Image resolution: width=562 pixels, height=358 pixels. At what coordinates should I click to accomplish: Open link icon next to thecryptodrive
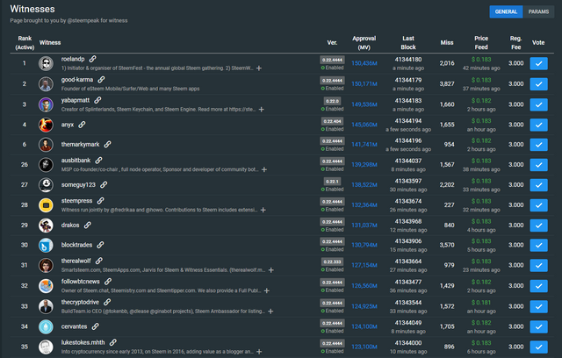[107, 302]
